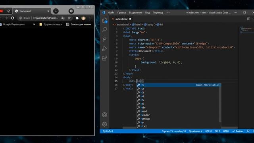The height and width of the screenshot is (143, 254).
Task: Select the Document tab in Chrome
Action: (x=32, y=11)
